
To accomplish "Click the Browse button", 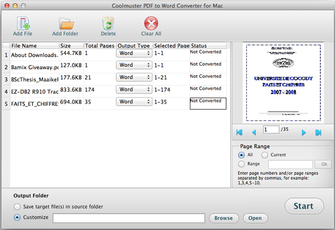I will 224,218.
